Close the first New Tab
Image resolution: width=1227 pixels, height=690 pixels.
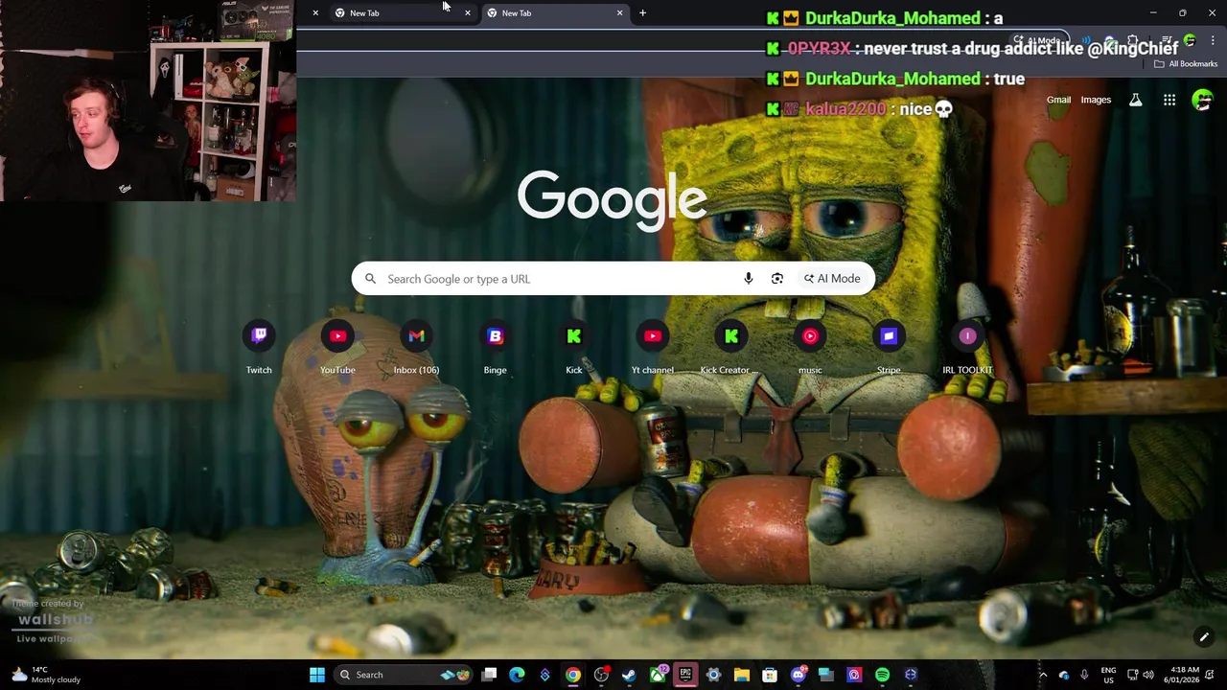(x=467, y=13)
